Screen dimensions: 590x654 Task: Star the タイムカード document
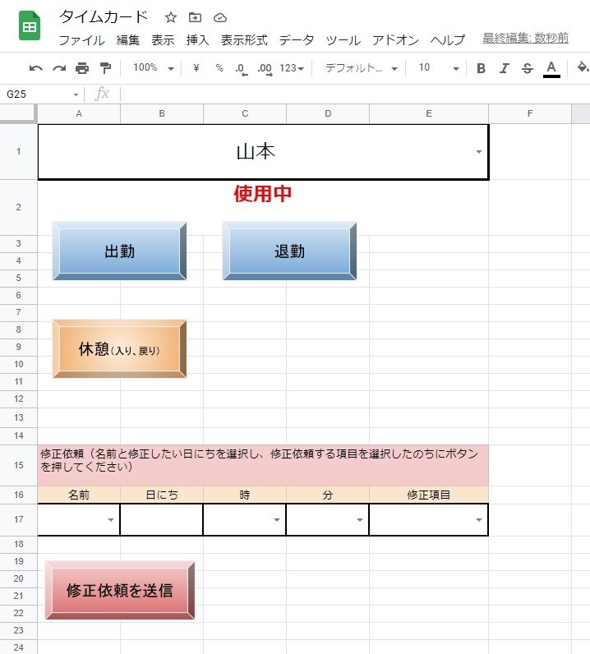coord(171,17)
